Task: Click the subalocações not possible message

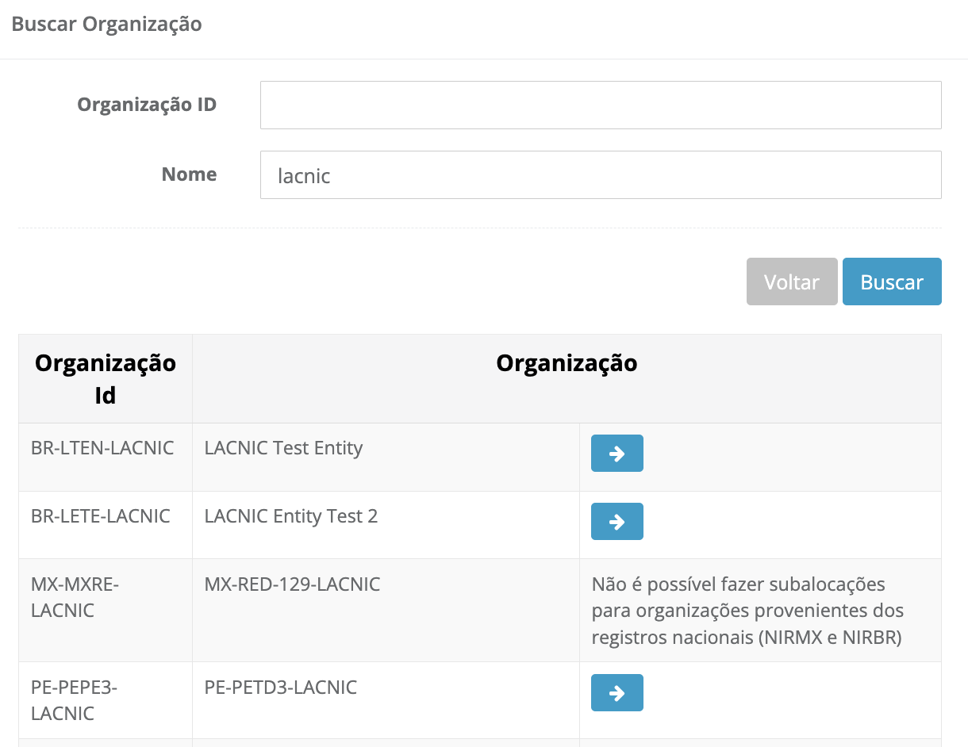Action: [x=747, y=611]
